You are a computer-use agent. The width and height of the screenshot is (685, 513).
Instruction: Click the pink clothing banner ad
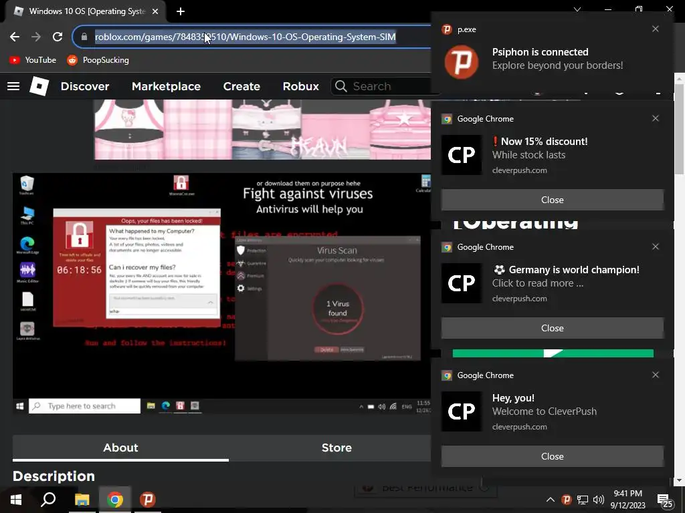click(x=262, y=130)
